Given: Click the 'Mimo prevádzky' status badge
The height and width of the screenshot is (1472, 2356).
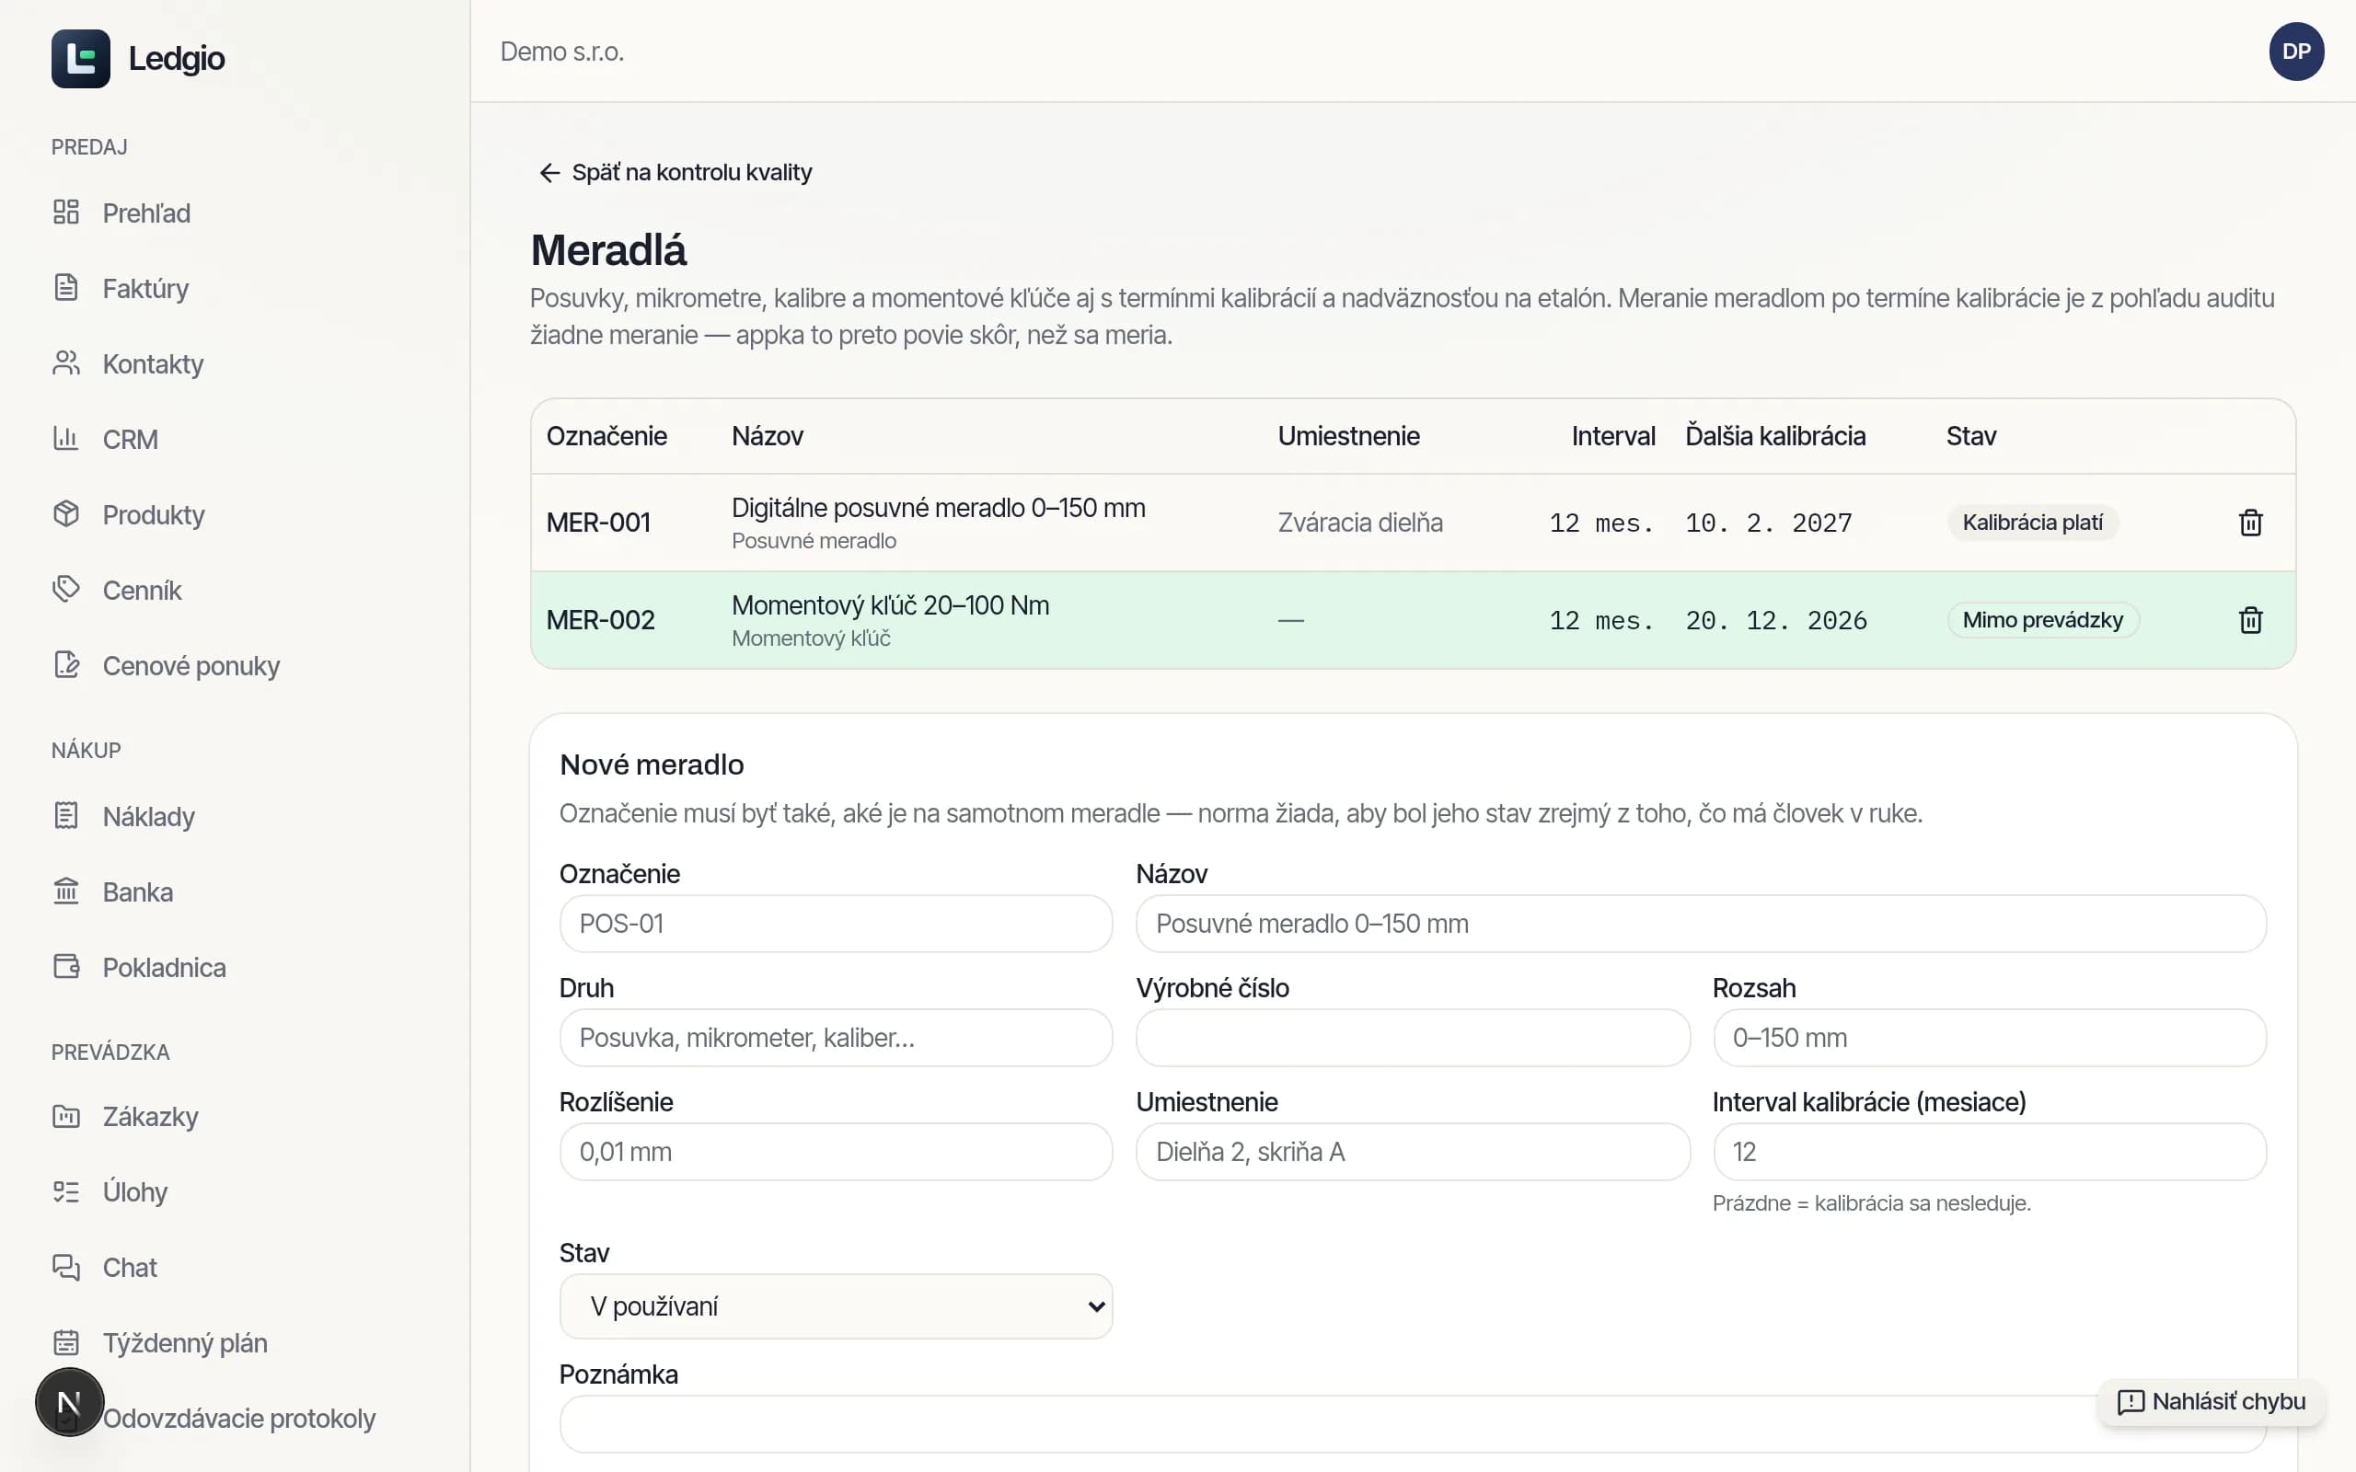Looking at the screenshot, I should [x=2042, y=620].
